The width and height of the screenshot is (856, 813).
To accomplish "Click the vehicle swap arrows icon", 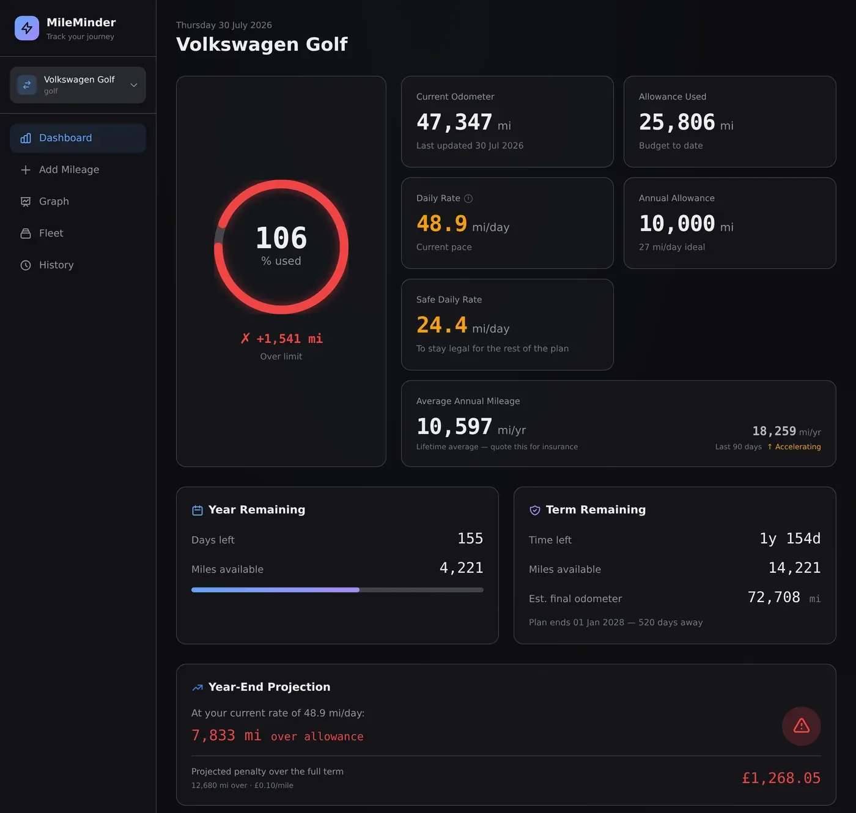I will (27, 85).
